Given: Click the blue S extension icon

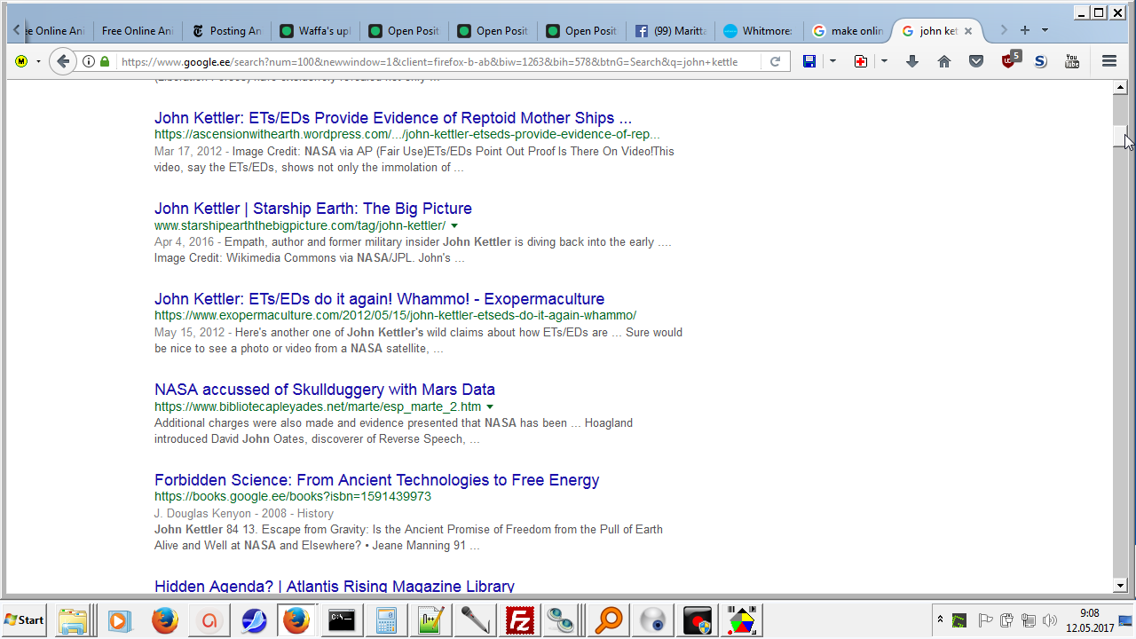Looking at the screenshot, I should point(1041,61).
